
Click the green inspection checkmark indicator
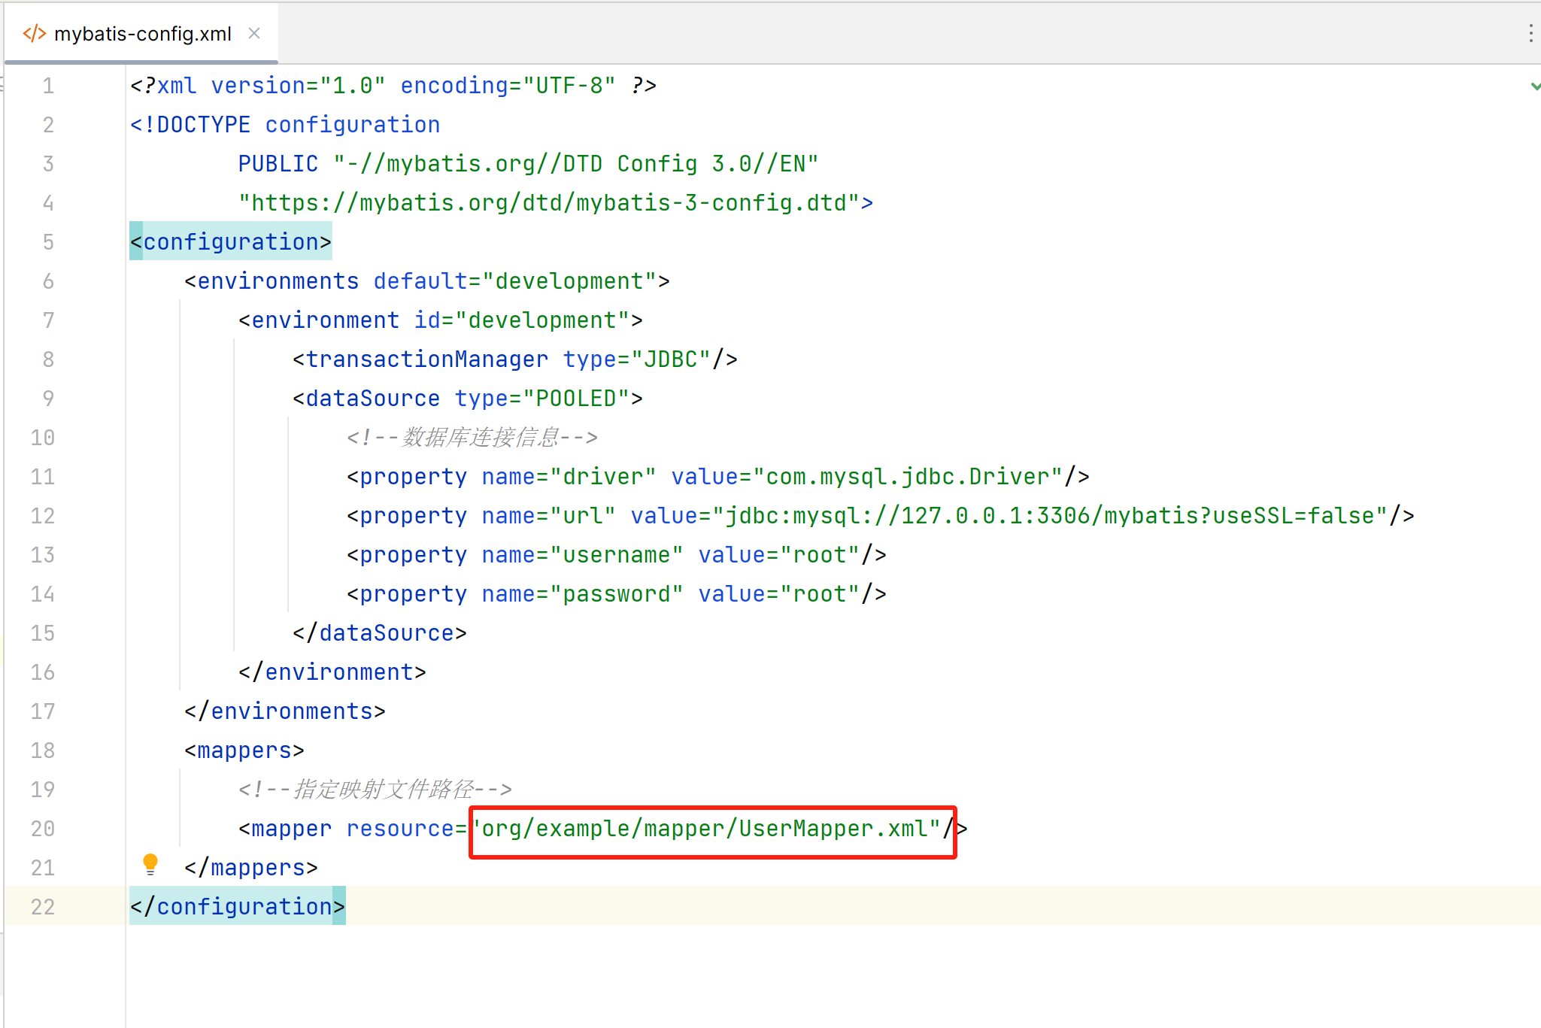[1535, 86]
